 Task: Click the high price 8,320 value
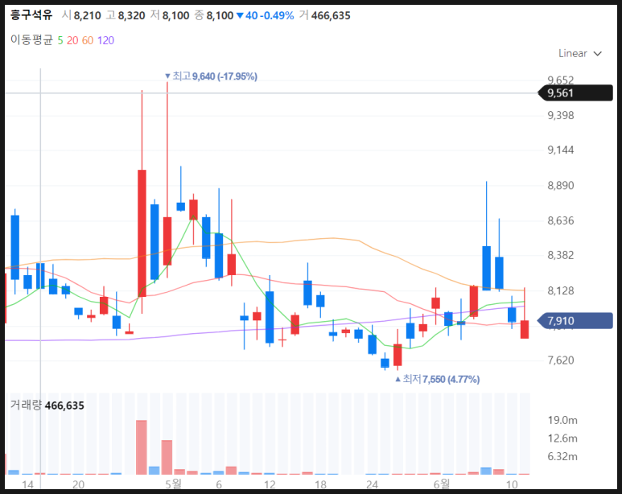[x=132, y=15]
